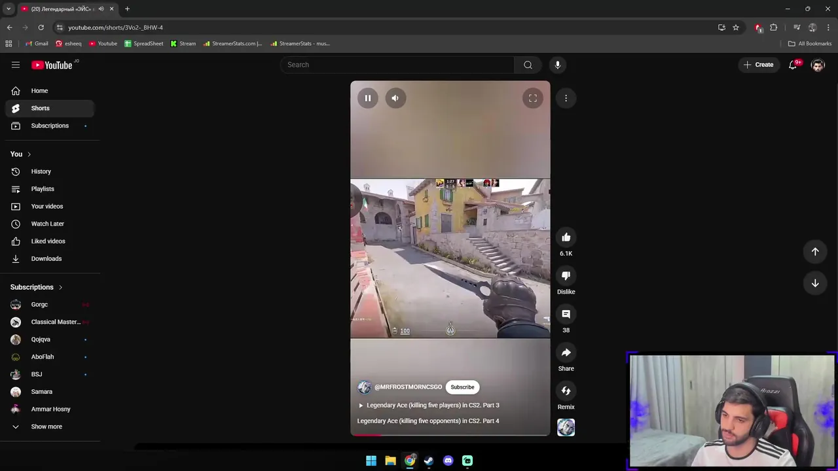Seek using the red Short progress bar

(450, 434)
